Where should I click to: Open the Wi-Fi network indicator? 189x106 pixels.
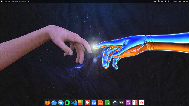click(x=162, y=1)
